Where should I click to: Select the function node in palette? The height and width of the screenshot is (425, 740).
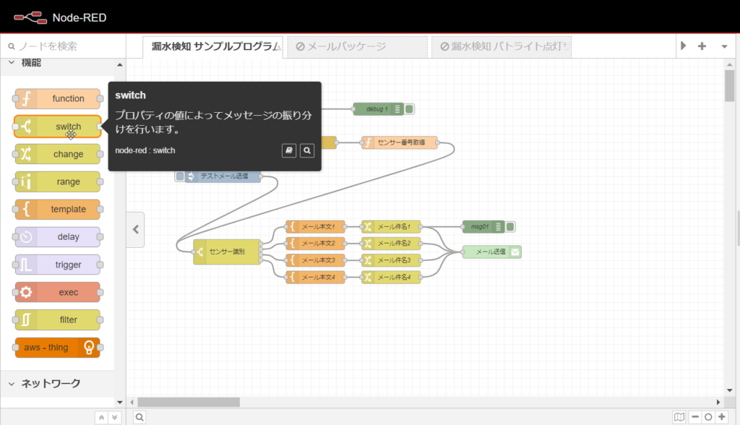(58, 99)
